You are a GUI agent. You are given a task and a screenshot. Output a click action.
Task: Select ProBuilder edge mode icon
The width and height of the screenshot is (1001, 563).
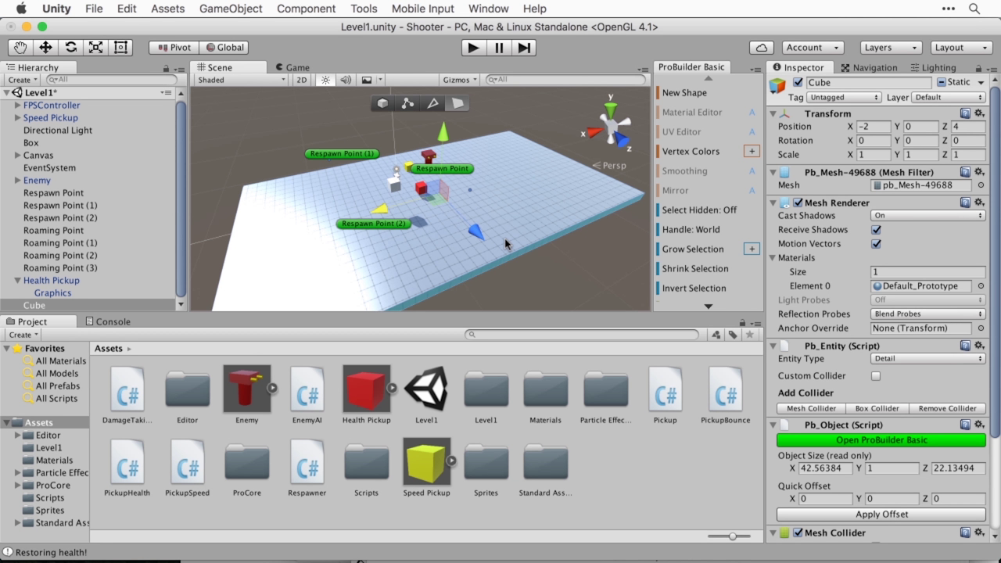pos(432,103)
